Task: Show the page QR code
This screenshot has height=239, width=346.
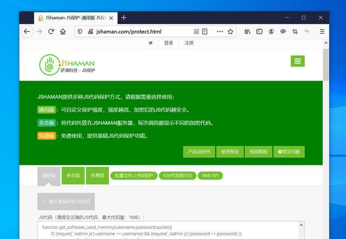Action: [x=196, y=31]
